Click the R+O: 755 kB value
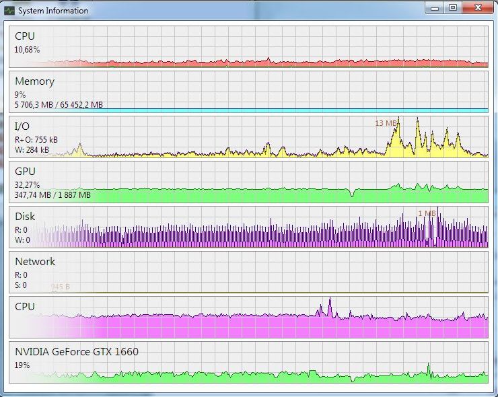 point(36,140)
